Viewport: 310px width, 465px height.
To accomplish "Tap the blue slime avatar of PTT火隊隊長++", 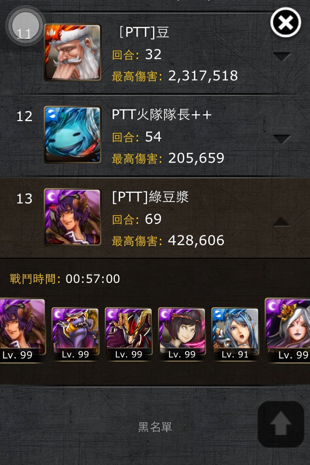I will pyautogui.click(x=72, y=135).
